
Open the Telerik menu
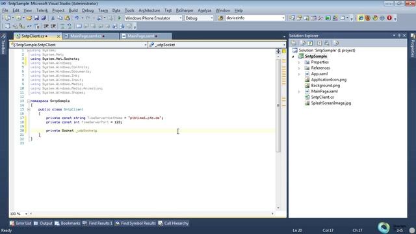coord(42,10)
